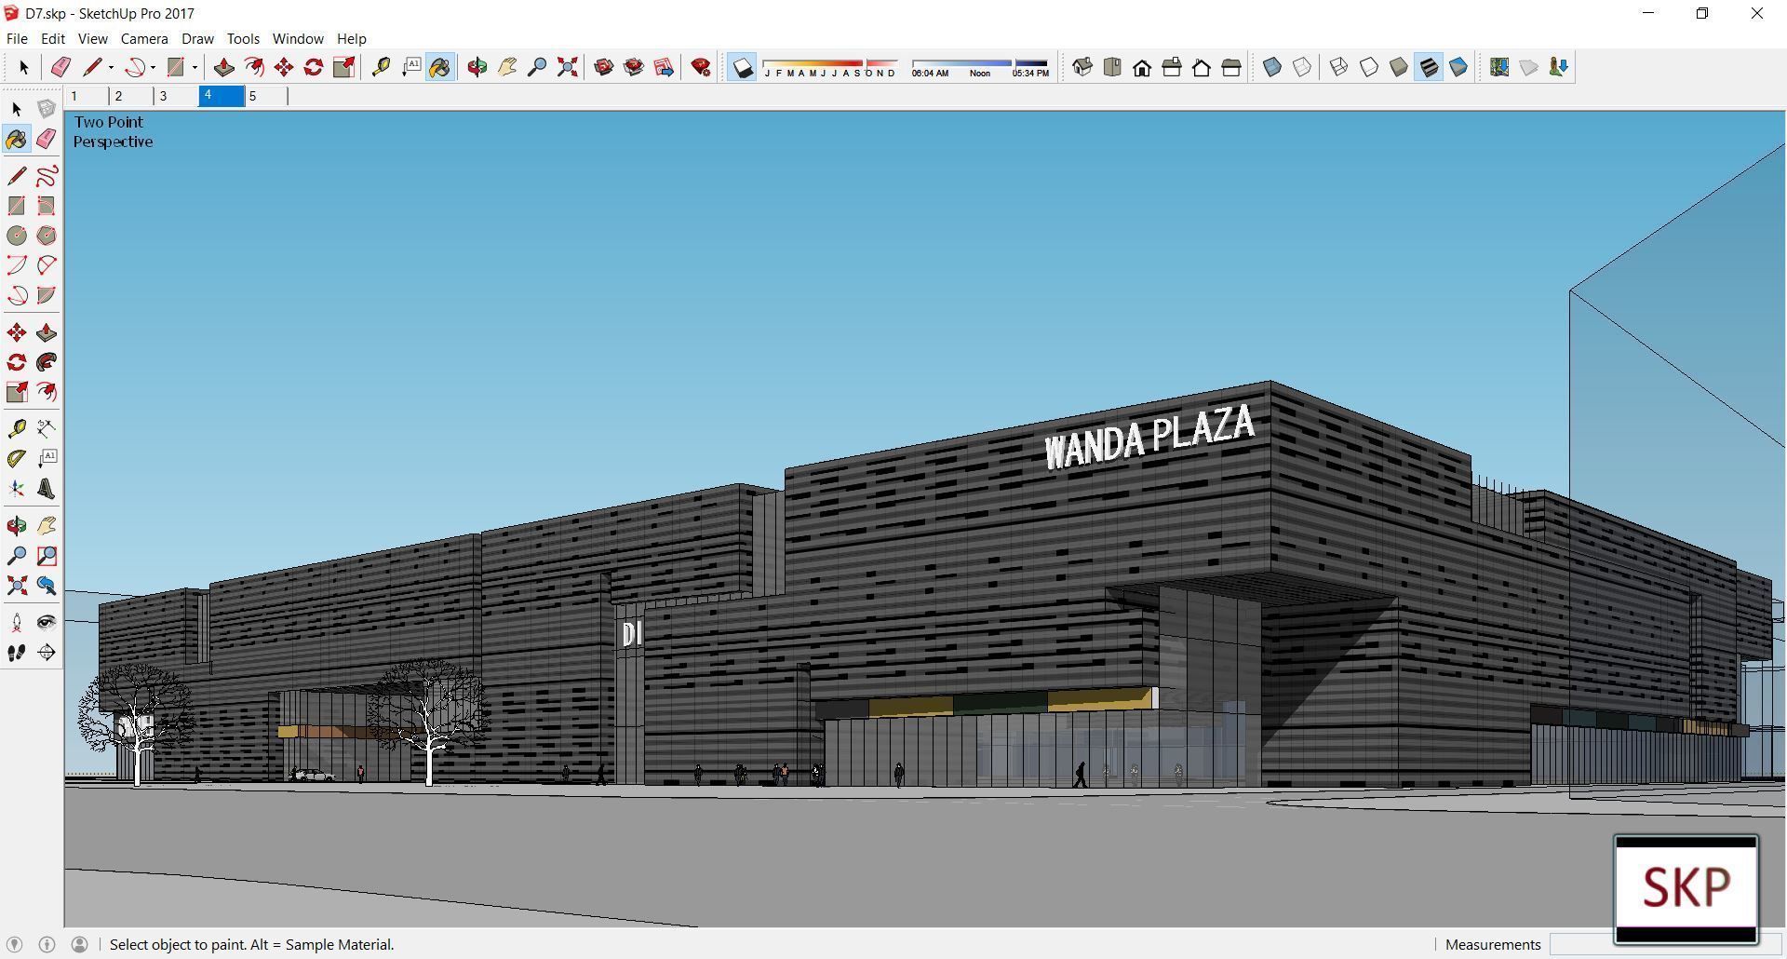Choose the Rotated Rectangle tool

pos(47,206)
